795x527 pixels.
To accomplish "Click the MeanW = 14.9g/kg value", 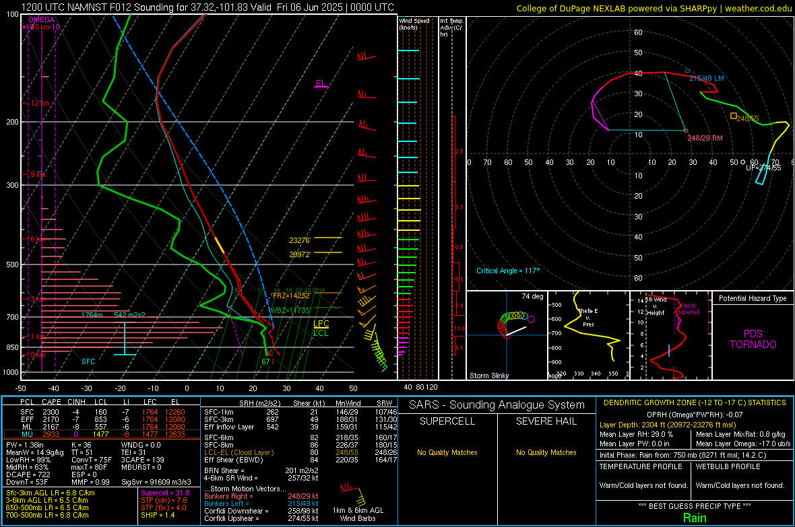I will coord(35,452).
